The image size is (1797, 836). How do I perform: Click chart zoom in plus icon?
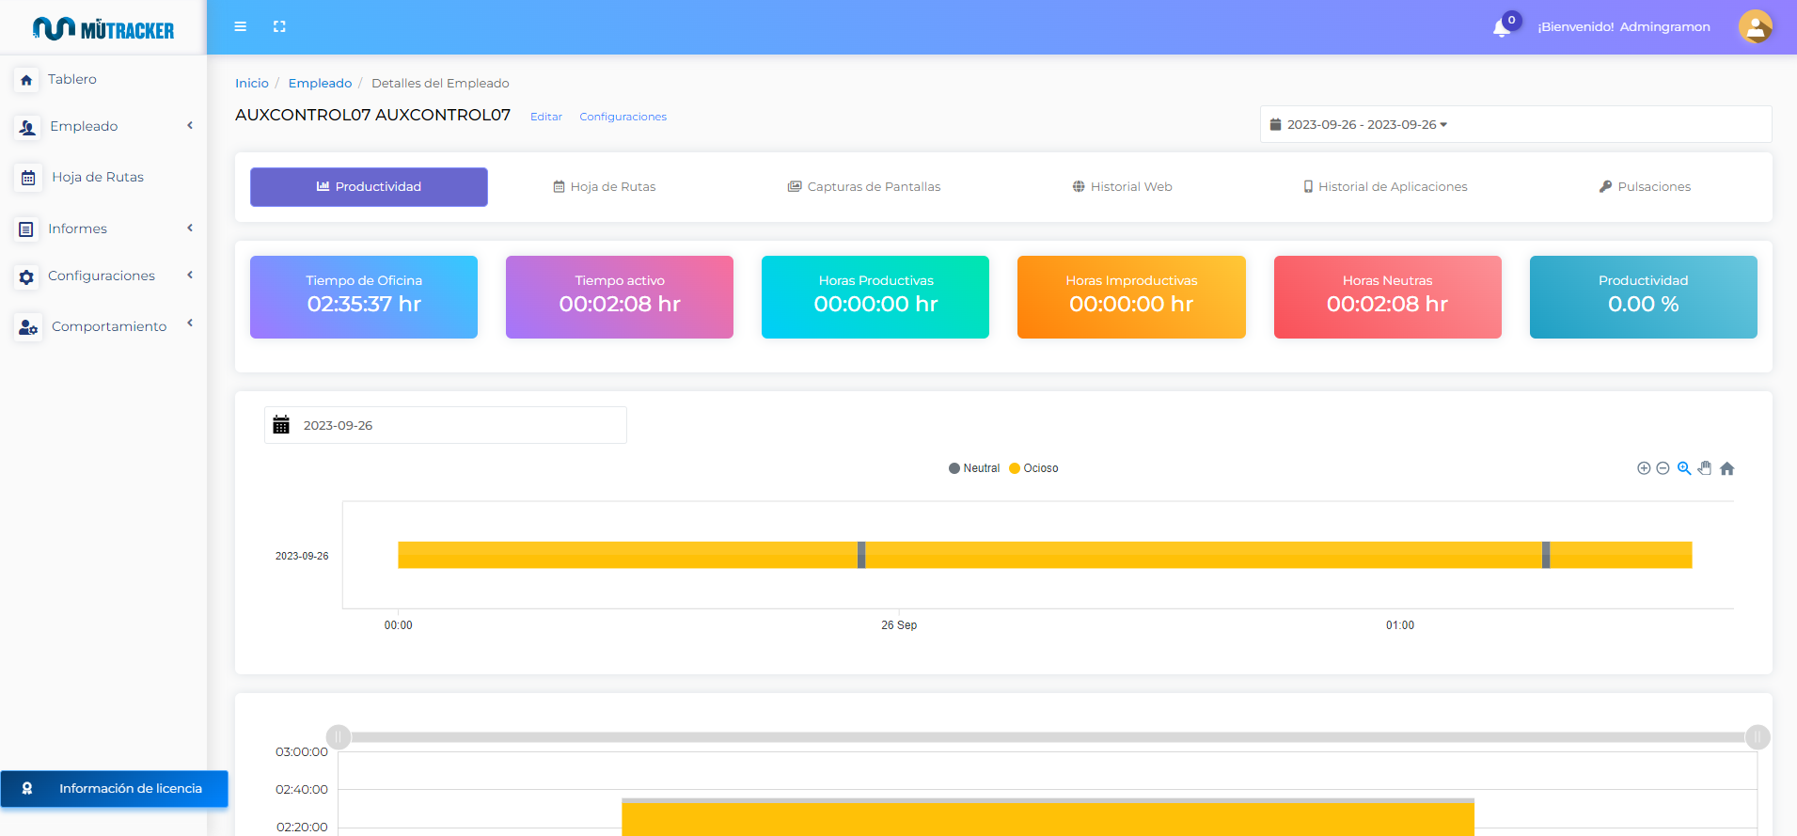click(1644, 468)
